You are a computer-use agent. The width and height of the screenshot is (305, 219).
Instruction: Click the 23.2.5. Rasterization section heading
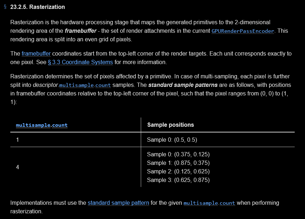click(x=38, y=7)
